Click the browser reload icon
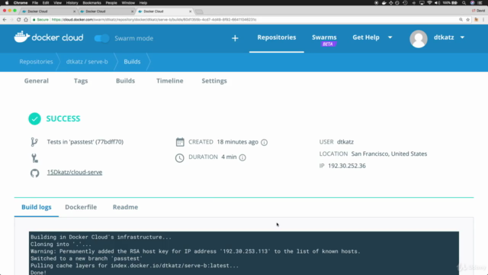488x275 pixels. 18,20
